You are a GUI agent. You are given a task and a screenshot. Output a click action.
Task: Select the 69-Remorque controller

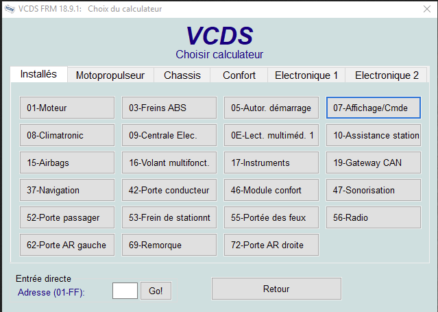[x=169, y=245]
